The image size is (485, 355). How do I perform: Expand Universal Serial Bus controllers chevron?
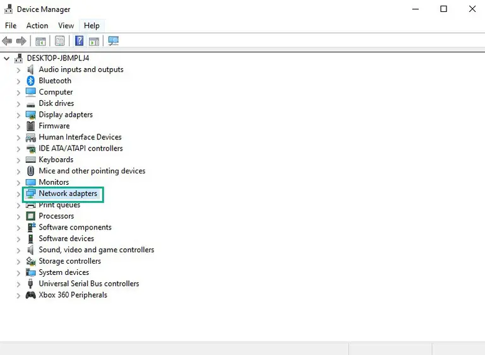pos(18,284)
